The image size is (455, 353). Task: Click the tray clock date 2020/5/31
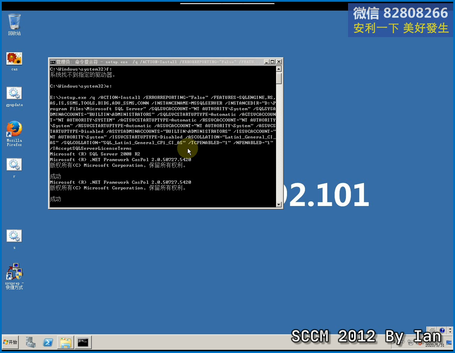click(435, 345)
